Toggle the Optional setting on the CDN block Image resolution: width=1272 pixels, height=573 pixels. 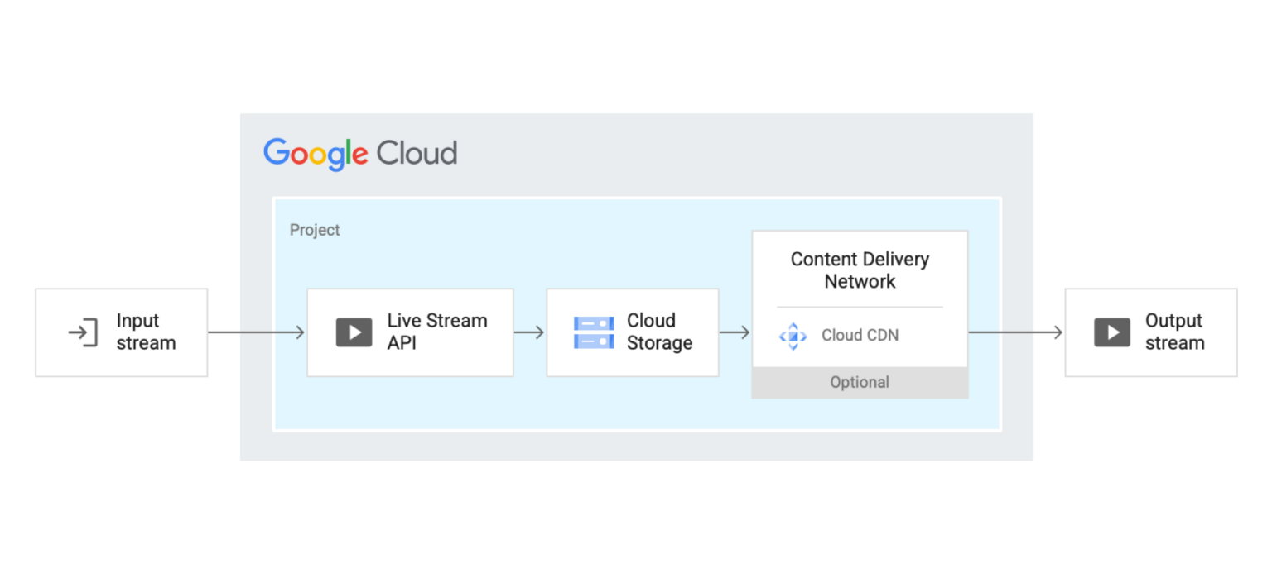coord(860,382)
